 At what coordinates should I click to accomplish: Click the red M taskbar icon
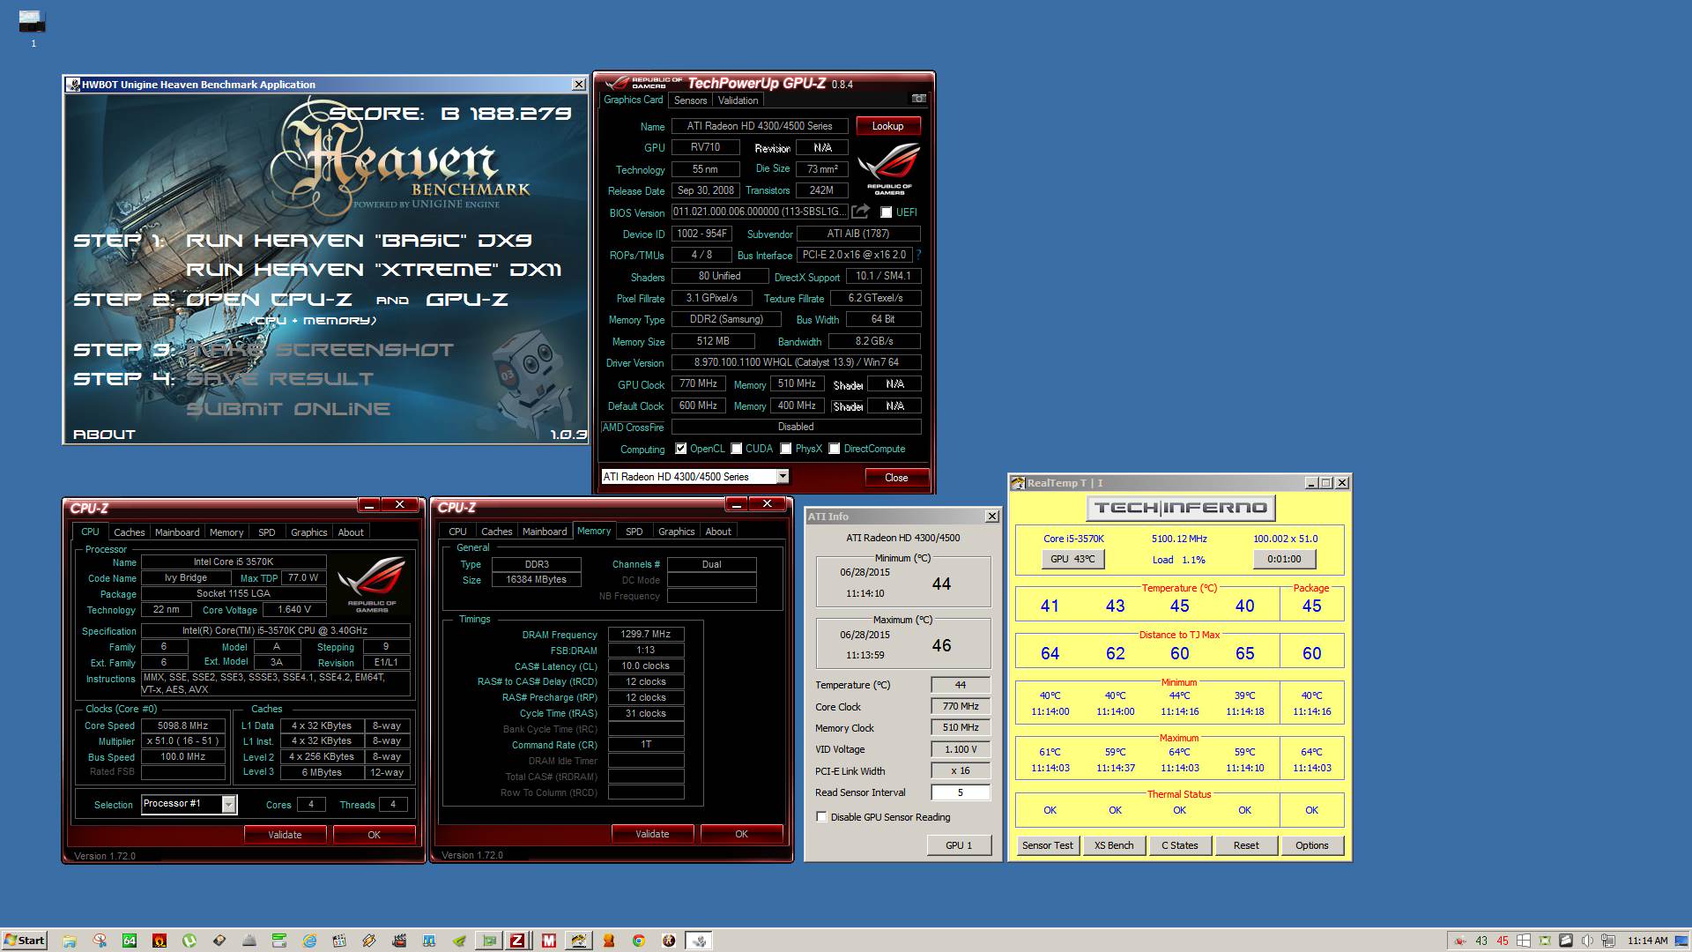tap(549, 941)
